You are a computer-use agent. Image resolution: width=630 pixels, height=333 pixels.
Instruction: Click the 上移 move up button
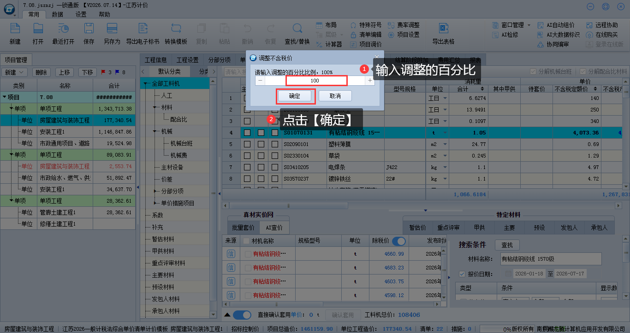tap(64, 72)
